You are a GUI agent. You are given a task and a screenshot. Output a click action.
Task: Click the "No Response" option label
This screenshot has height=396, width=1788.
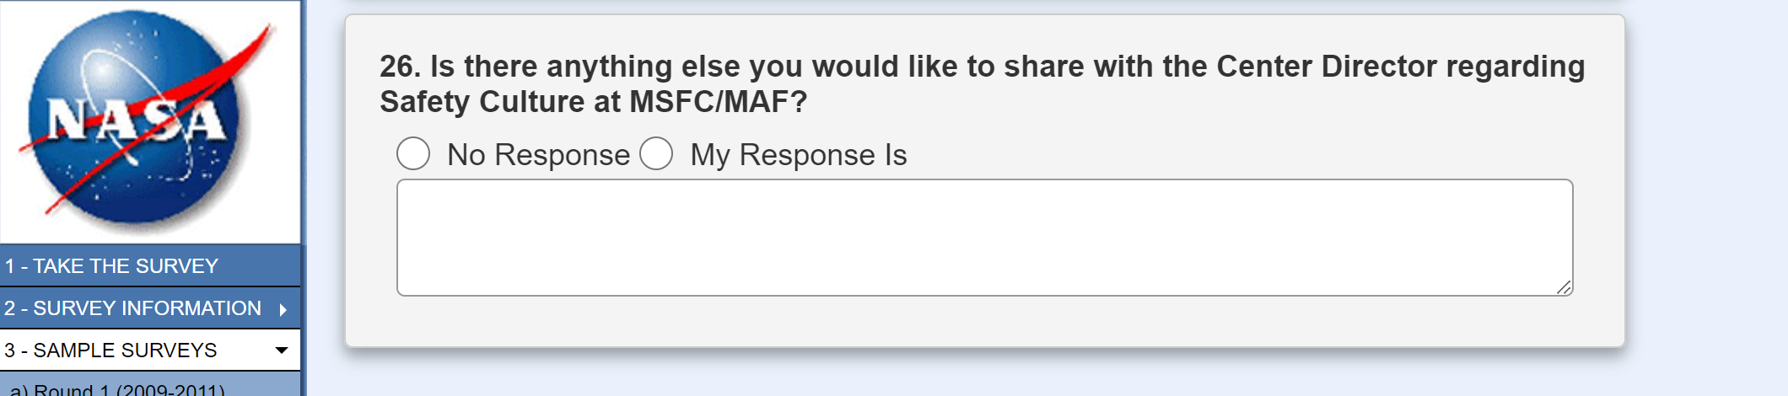tap(538, 155)
